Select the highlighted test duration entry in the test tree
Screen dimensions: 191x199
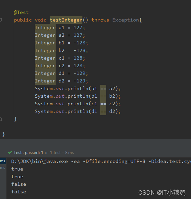pos(3,161)
